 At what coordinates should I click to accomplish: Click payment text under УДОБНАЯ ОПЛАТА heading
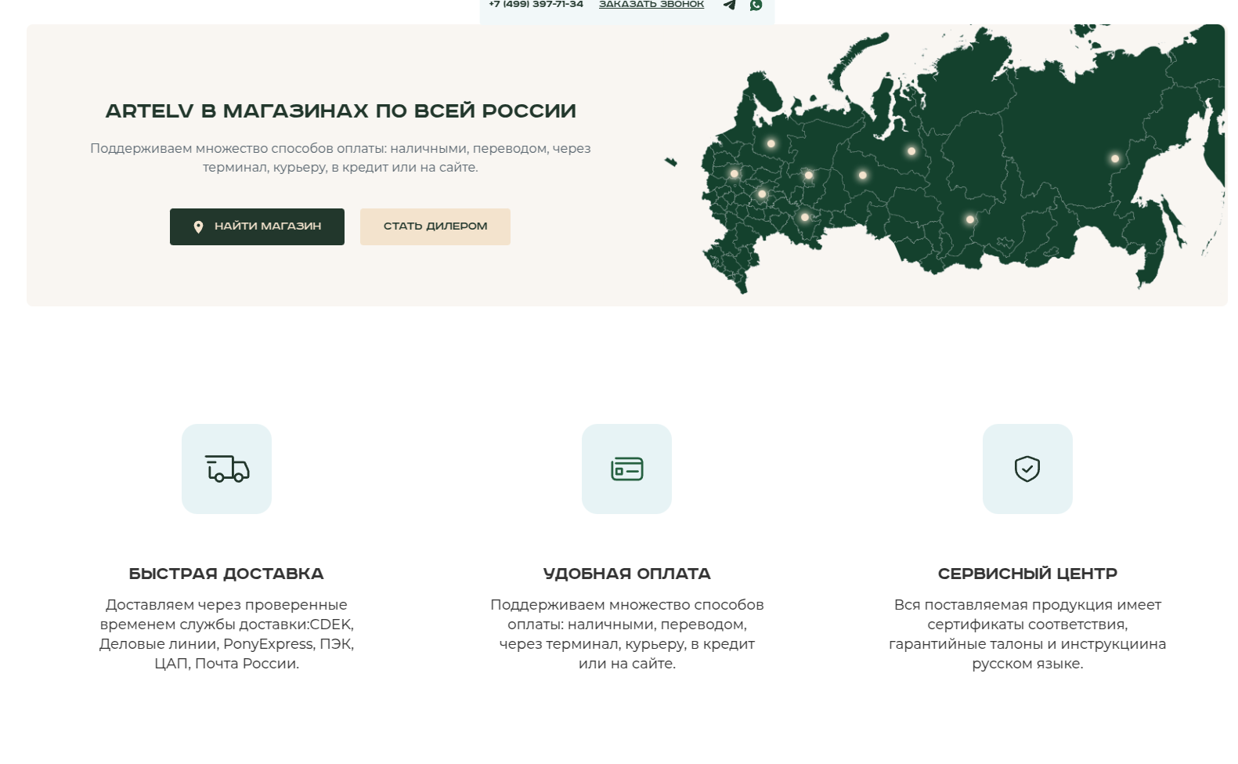pos(626,634)
